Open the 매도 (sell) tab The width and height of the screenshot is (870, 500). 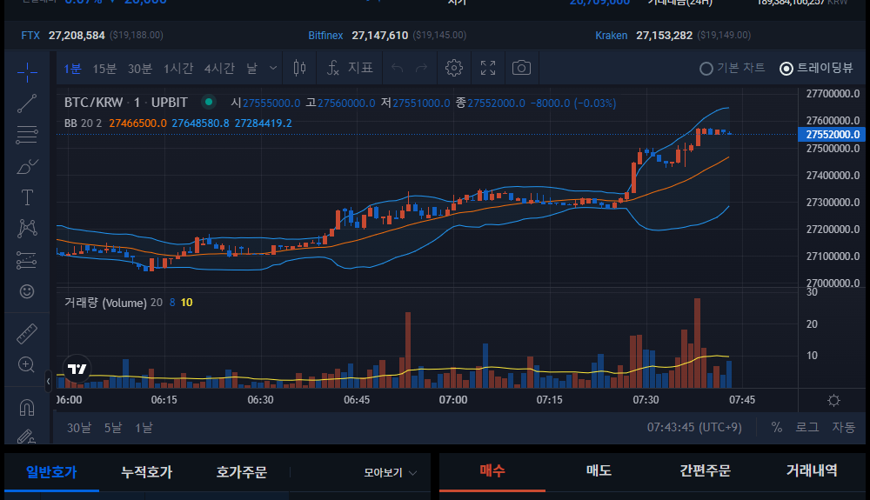click(599, 471)
